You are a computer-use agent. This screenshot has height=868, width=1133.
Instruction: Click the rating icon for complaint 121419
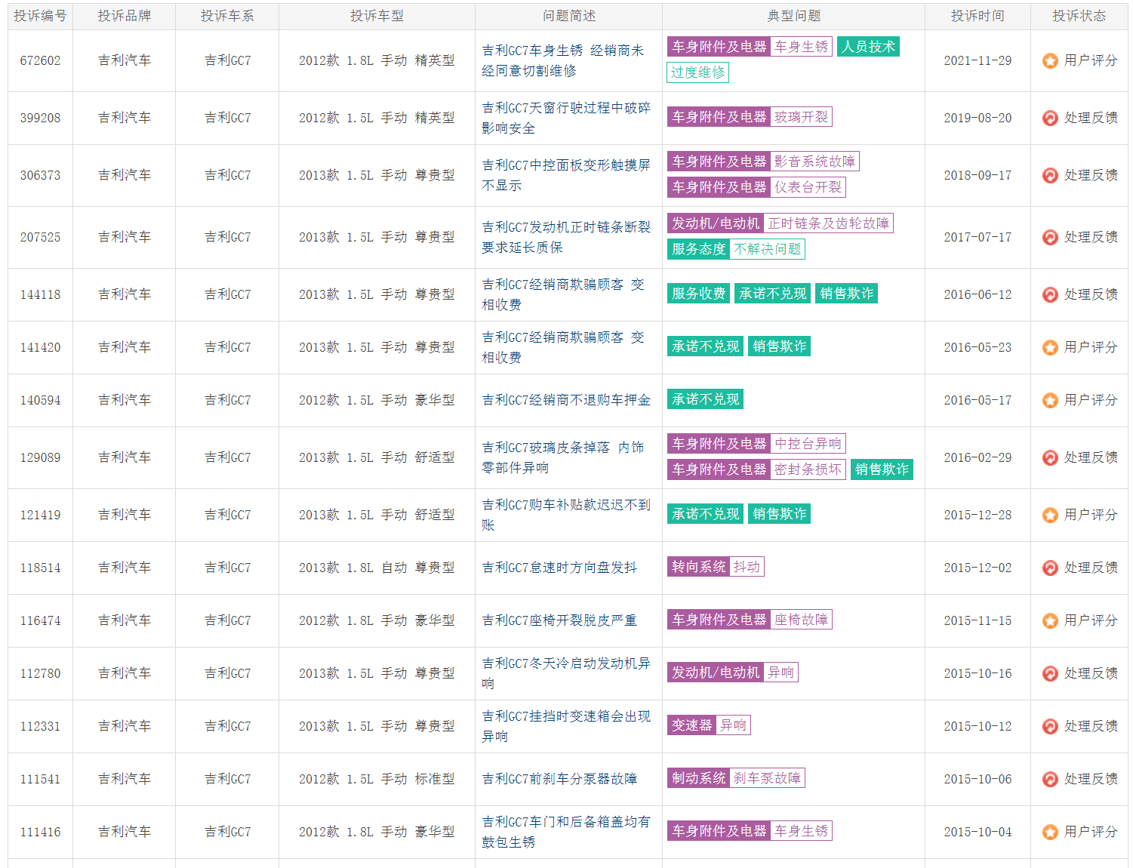tap(1050, 515)
